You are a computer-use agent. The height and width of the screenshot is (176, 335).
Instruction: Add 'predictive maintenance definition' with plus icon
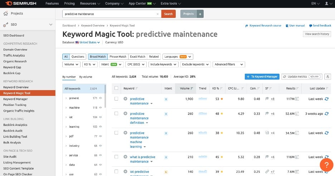[x=125, y=113]
